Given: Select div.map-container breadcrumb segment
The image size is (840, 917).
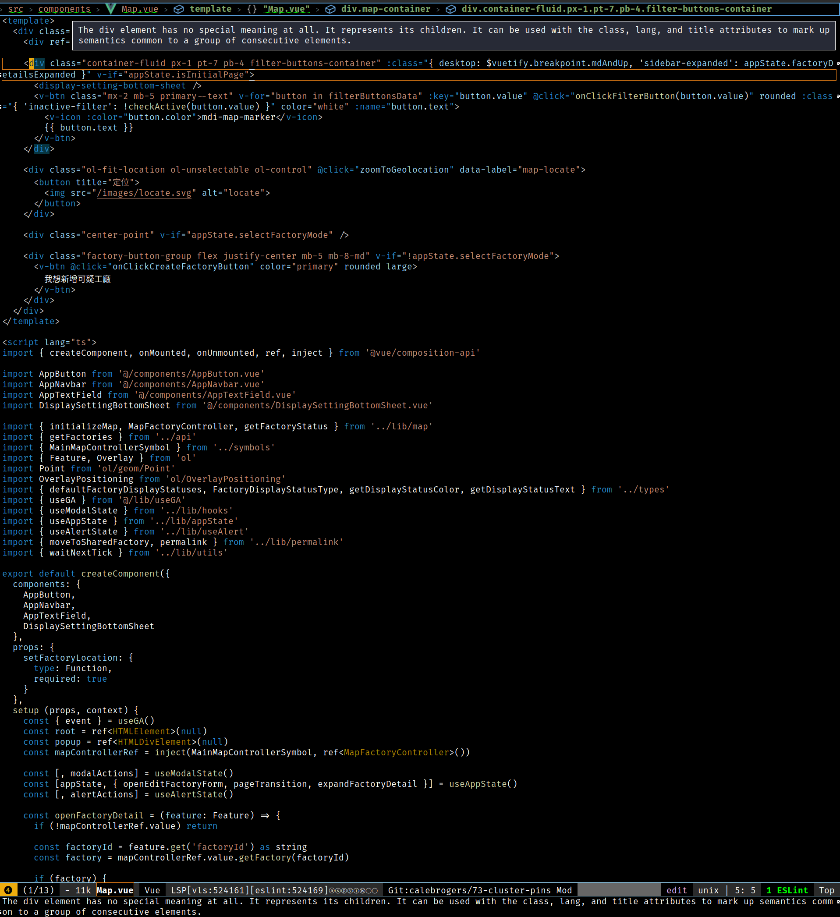Looking at the screenshot, I should pos(386,9).
